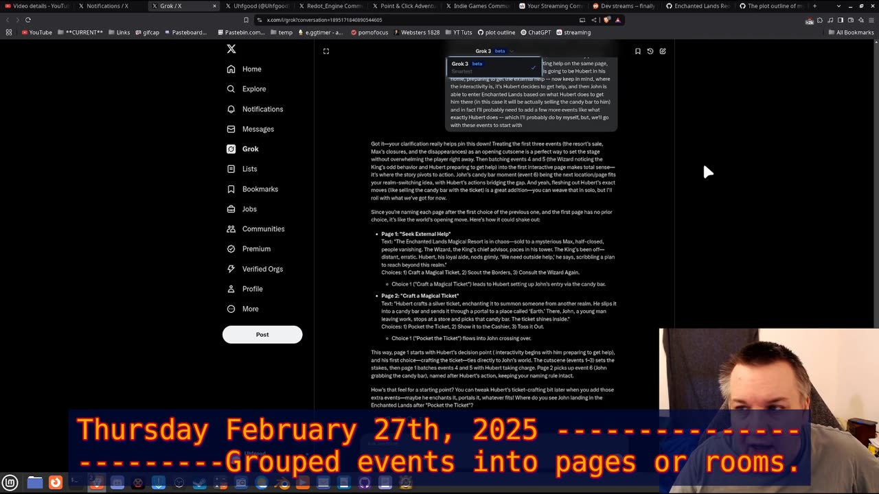Click the X logo in sidebar
This screenshot has height=494, width=879.
(231, 49)
